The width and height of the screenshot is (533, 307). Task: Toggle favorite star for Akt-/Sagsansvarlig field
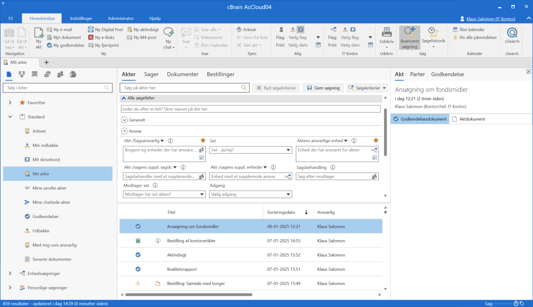point(203,141)
